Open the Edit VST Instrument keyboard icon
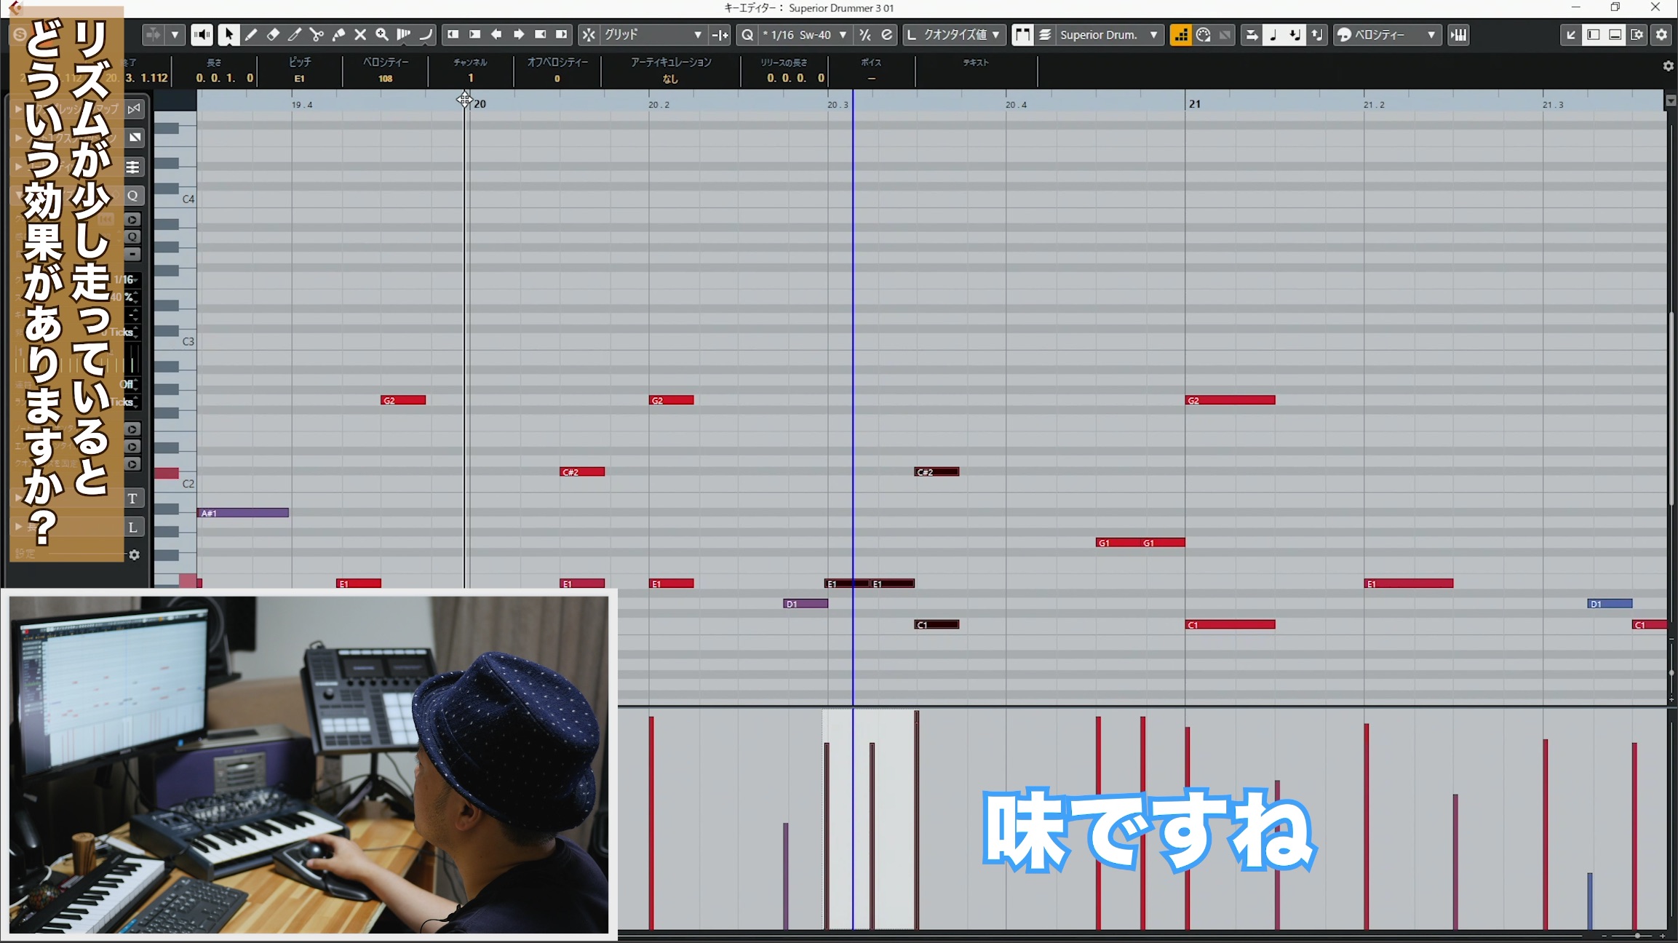Viewport: 1678px width, 943px height. tap(1458, 34)
